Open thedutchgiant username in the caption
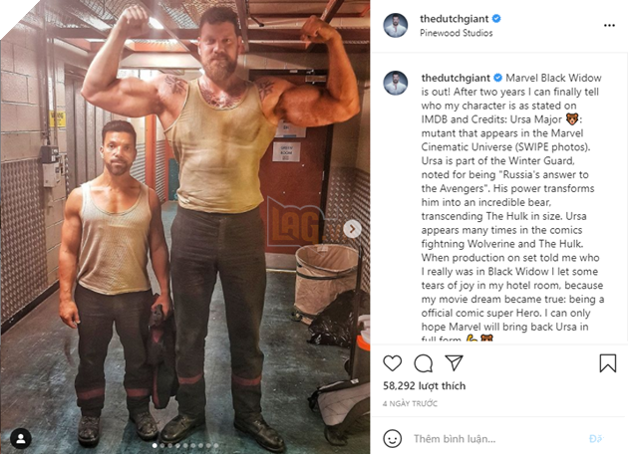Viewport: 628px width, 454px height. [456, 78]
